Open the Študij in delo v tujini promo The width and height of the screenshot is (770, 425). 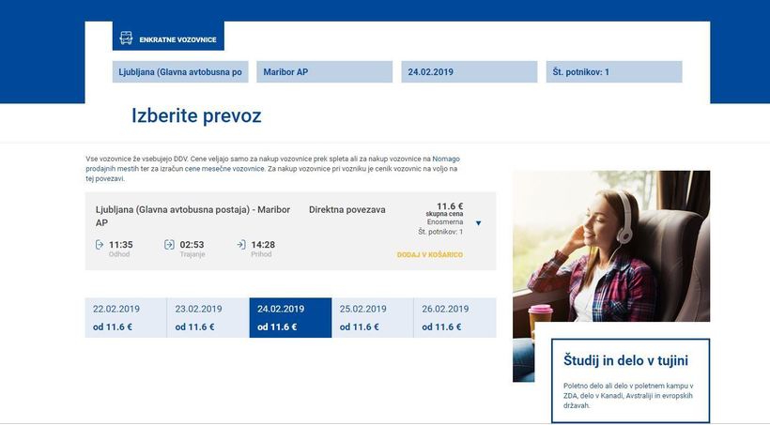pyautogui.click(x=630, y=380)
